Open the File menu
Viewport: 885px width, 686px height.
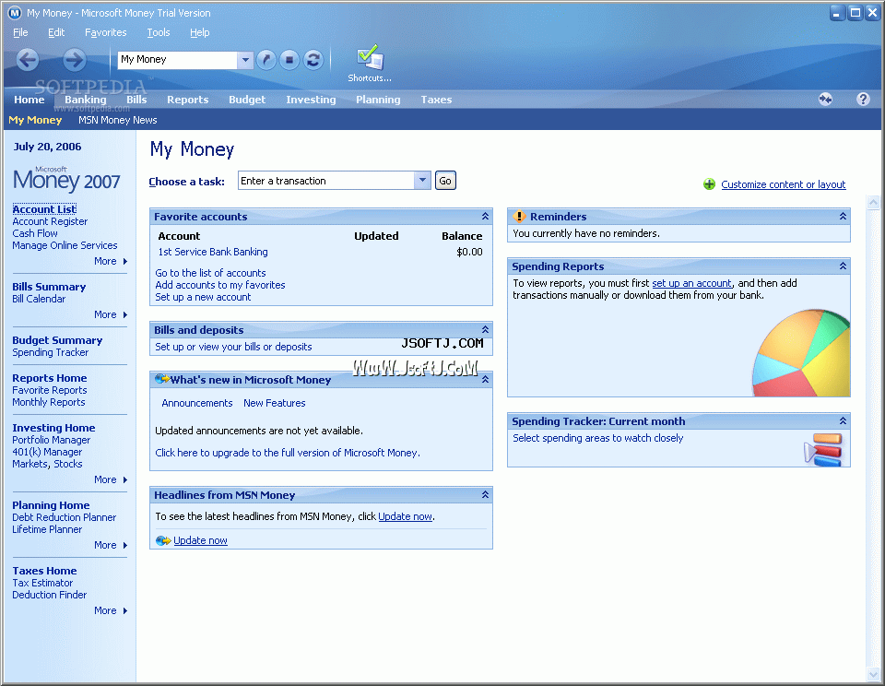(x=20, y=32)
